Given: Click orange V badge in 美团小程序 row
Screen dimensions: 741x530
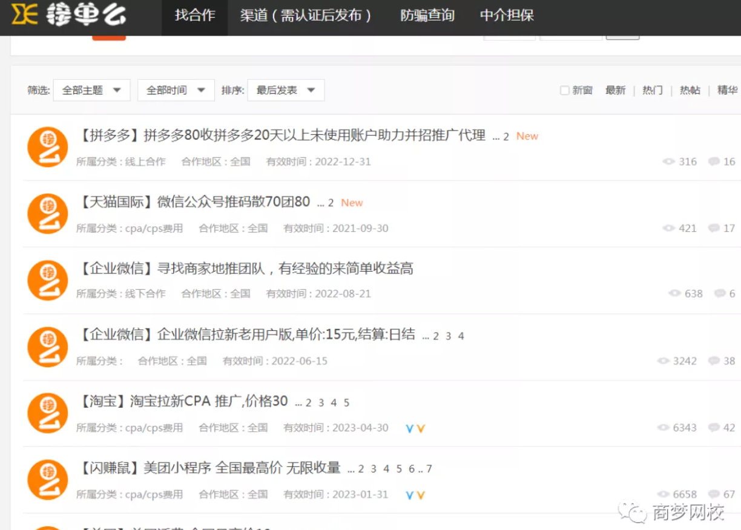Looking at the screenshot, I should (x=421, y=495).
